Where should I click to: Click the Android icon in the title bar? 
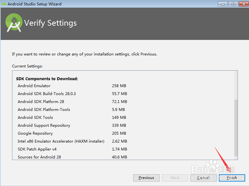pyautogui.click(x=4, y=4)
